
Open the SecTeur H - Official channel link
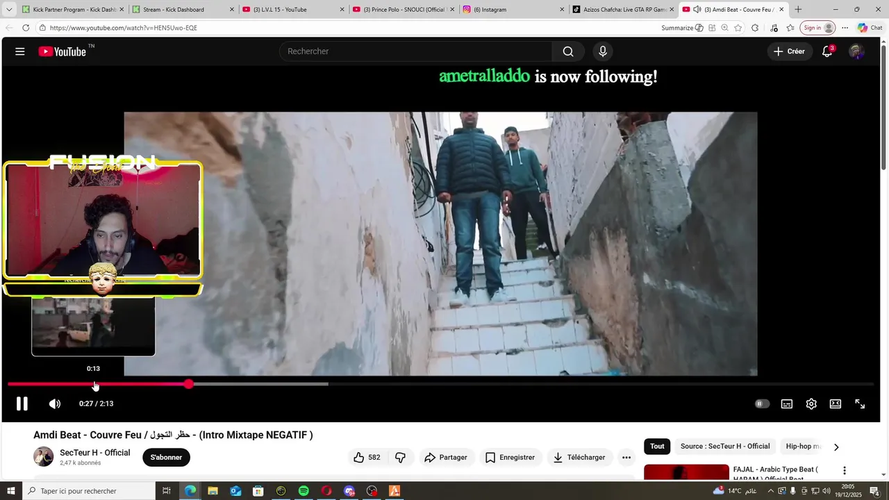(x=94, y=453)
